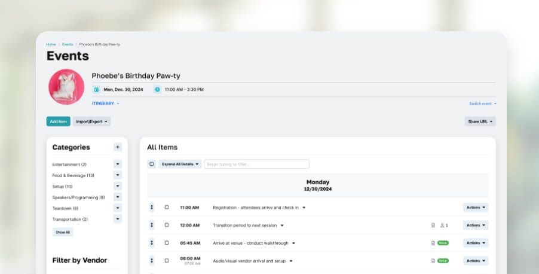Image resolution: width=539 pixels, height=274 pixels.
Task: Select the Food & Beverage (13) category label
Action: [73, 175]
